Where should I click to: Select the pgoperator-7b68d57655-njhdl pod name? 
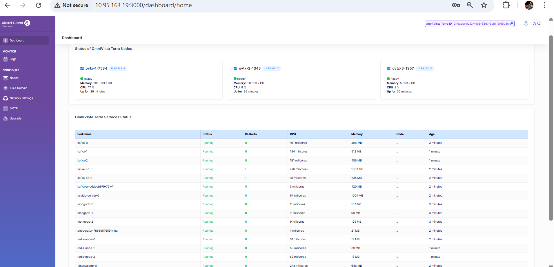(98, 231)
